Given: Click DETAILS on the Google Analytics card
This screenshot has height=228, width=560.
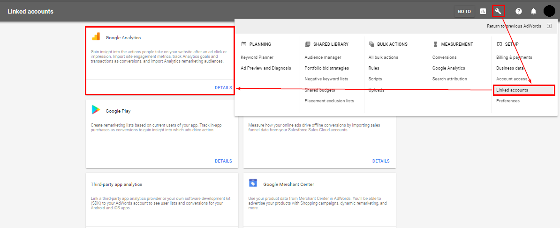Looking at the screenshot, I should pyautogui.click(x=223, y=88).
